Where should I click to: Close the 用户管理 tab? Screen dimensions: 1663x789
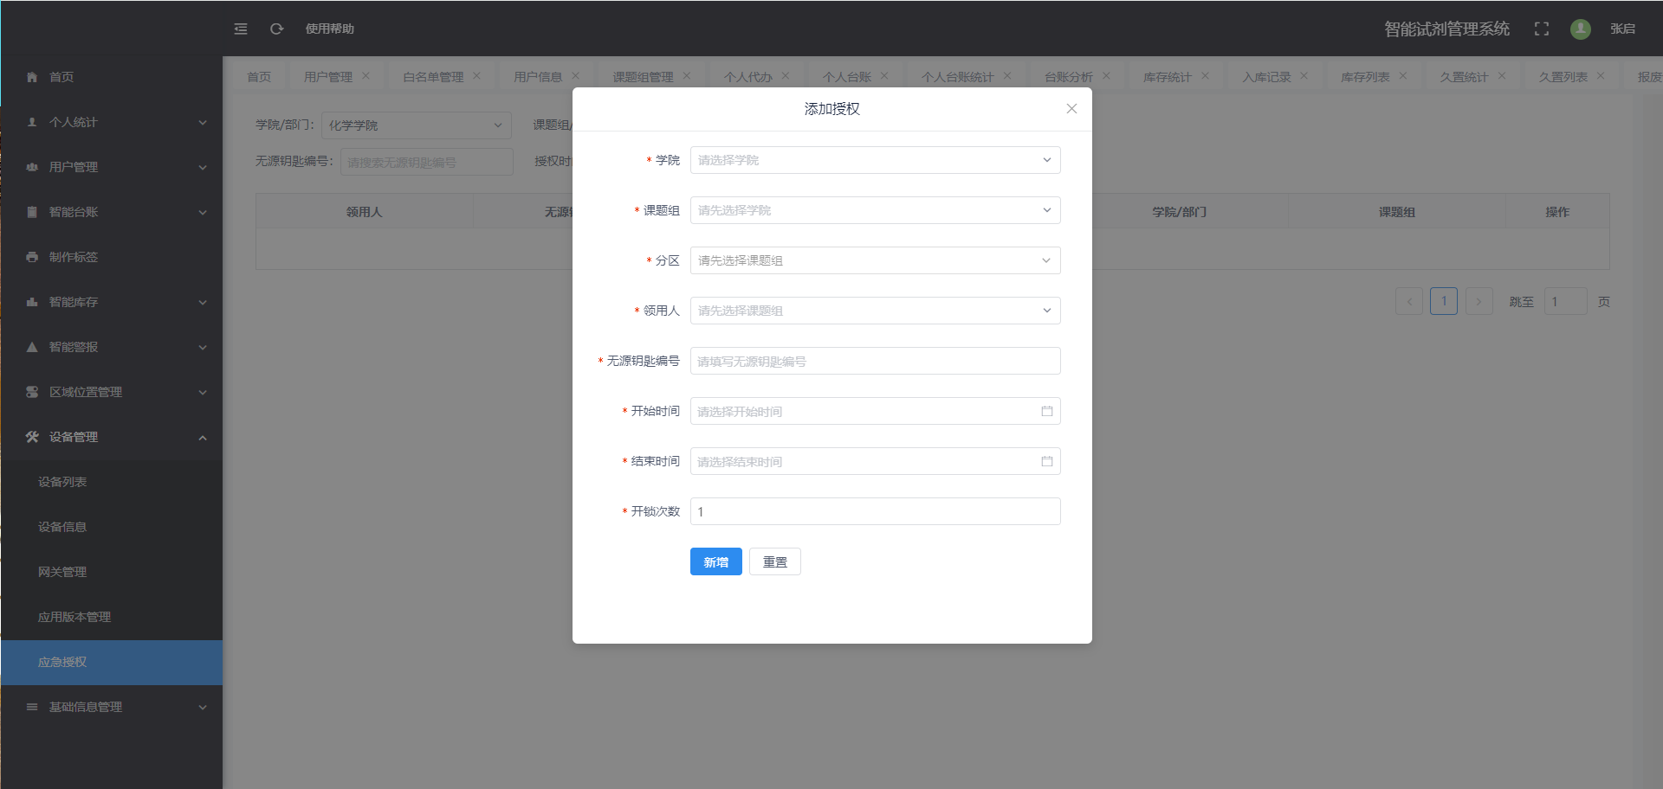pyautogui.click(x=366, y=76)
